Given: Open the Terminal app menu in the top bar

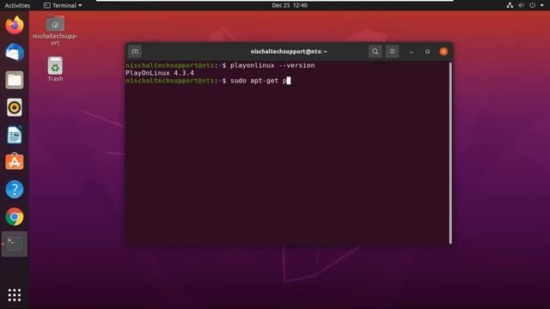Looking at the screenshot, I should tap(63, 5).
